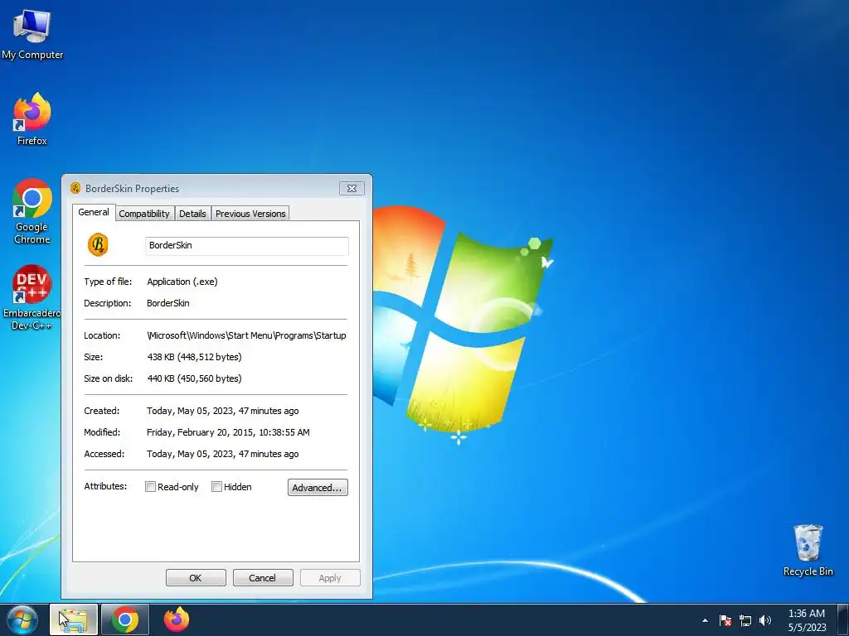The height and width of the screenshot is (636, 849).
Task: Open the network status tray icon
Action: [x=745, y=620]
